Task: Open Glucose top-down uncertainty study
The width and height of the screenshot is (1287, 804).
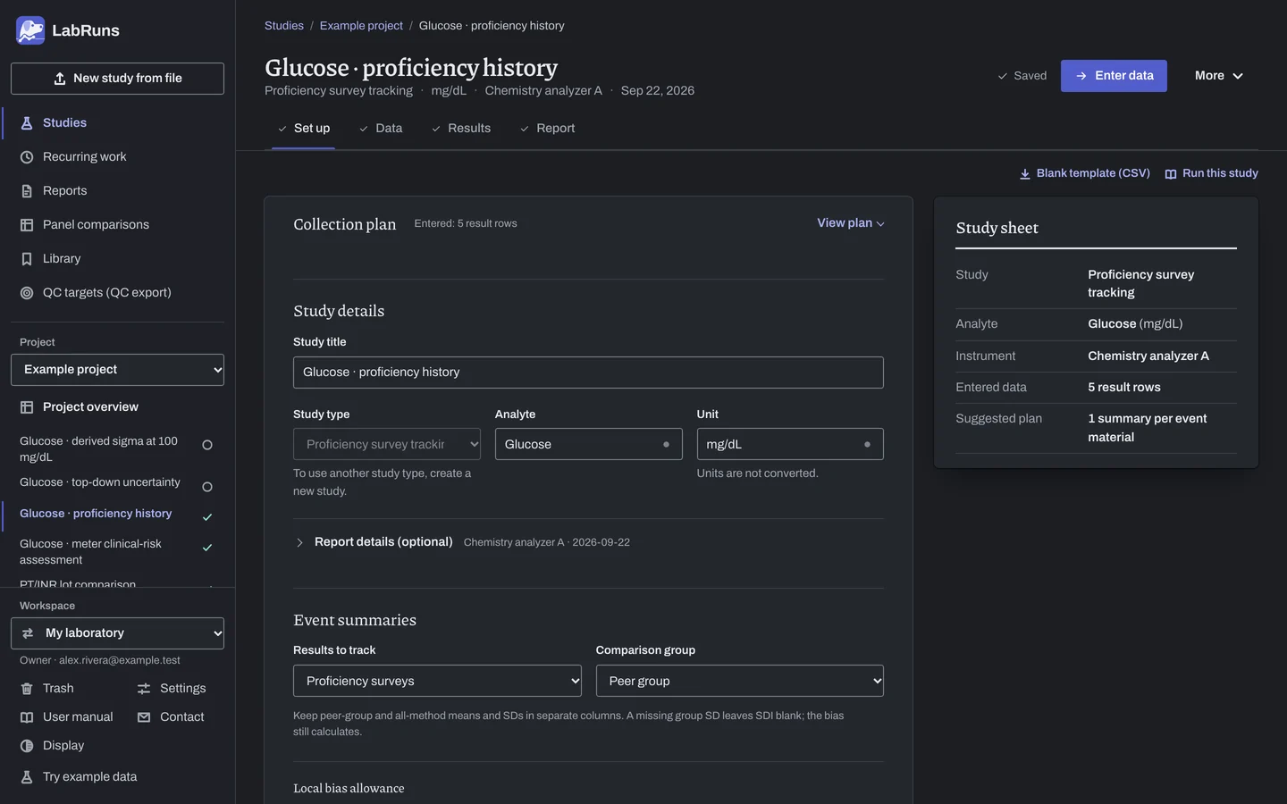Action: point(100,482)
